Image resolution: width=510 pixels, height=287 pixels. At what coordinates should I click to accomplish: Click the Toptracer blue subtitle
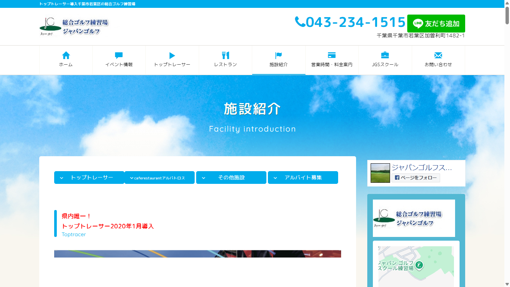74,234
